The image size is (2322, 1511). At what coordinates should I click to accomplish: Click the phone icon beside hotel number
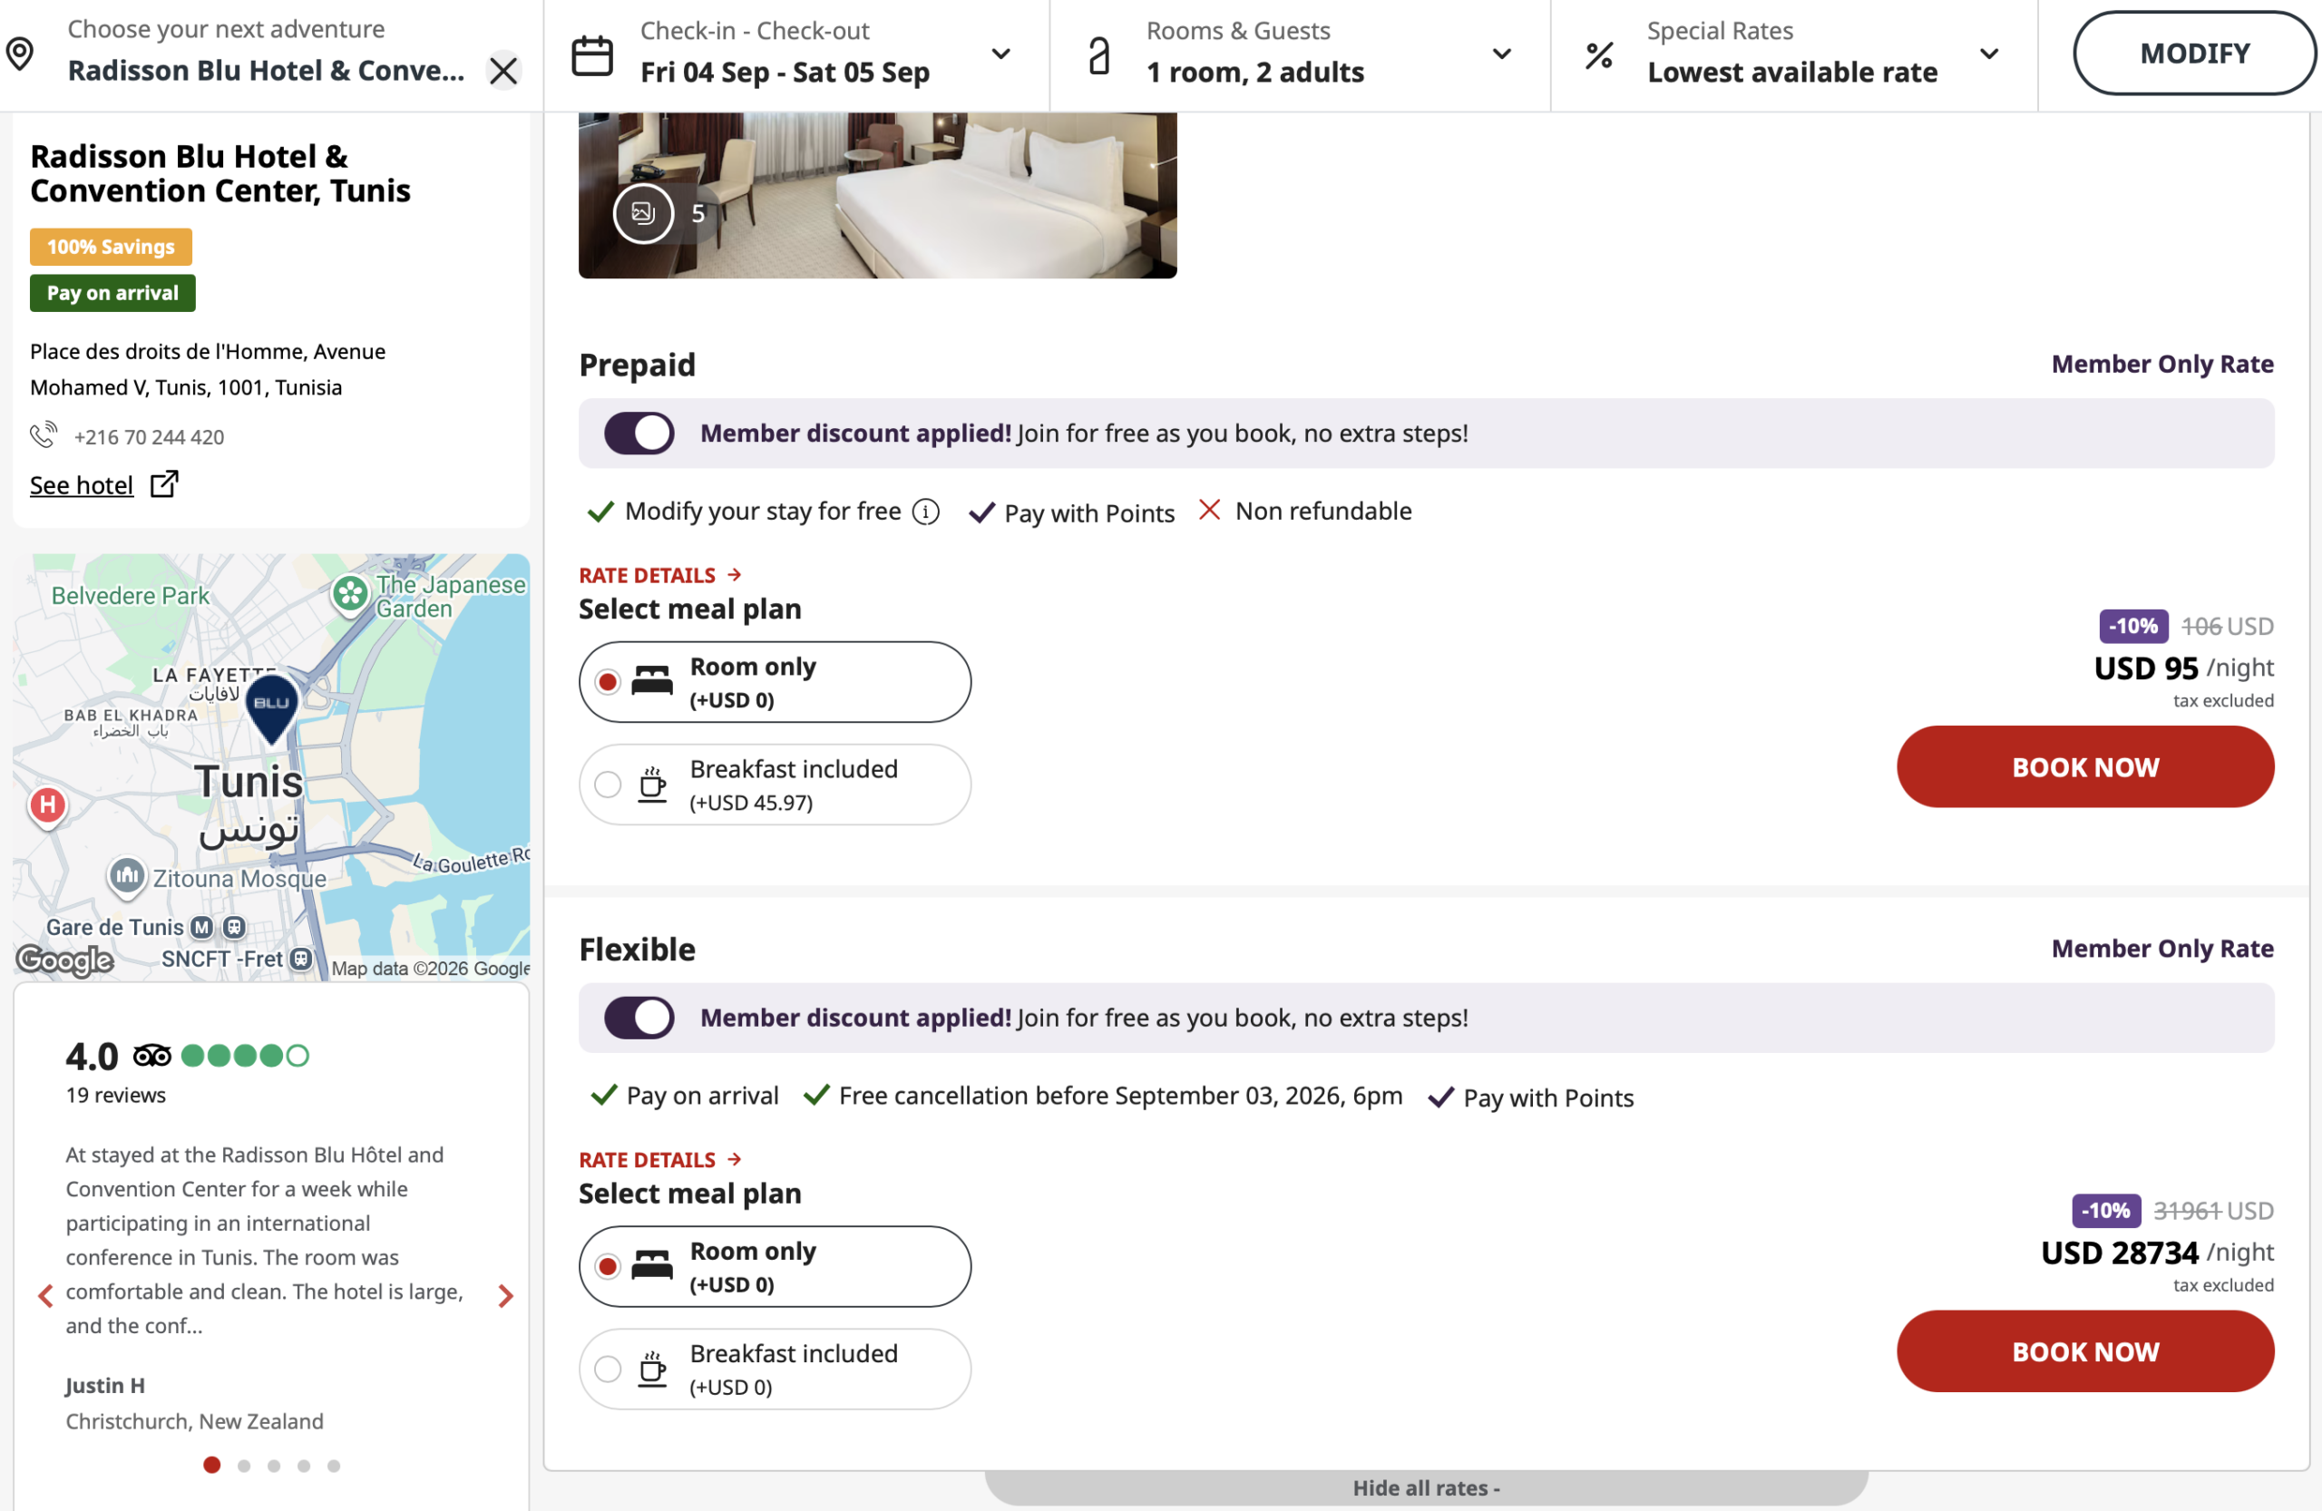tap(43, 435)
